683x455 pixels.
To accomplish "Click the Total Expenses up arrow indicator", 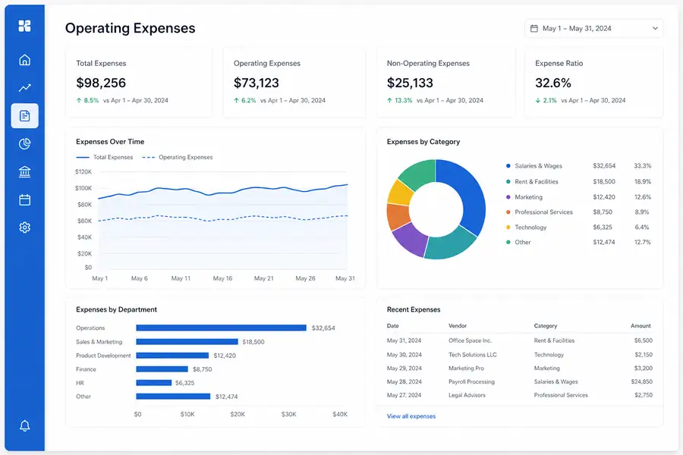I will click(79, 100).
